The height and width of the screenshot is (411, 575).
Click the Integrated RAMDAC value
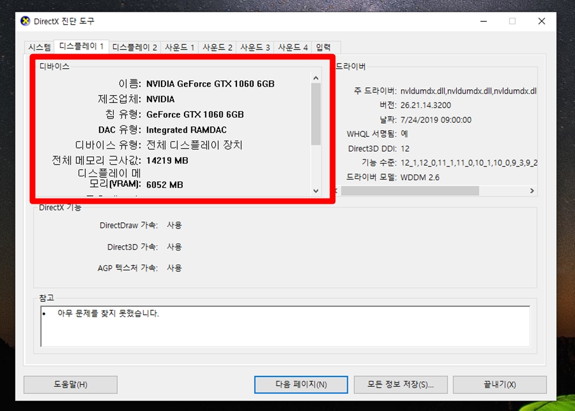186,130
